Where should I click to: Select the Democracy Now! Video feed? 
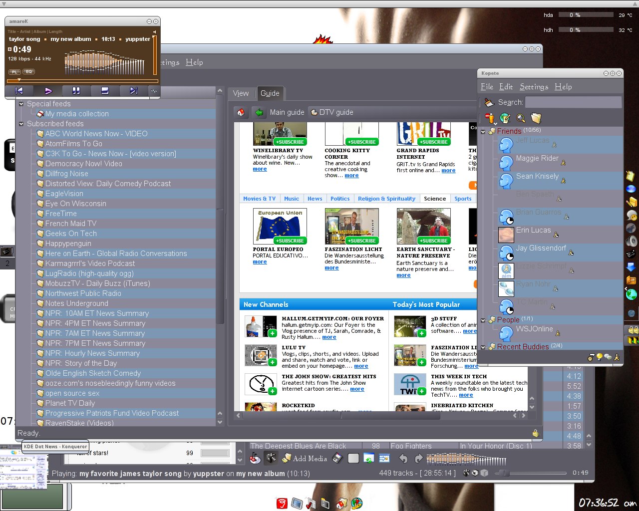click(x=83, y=164)
